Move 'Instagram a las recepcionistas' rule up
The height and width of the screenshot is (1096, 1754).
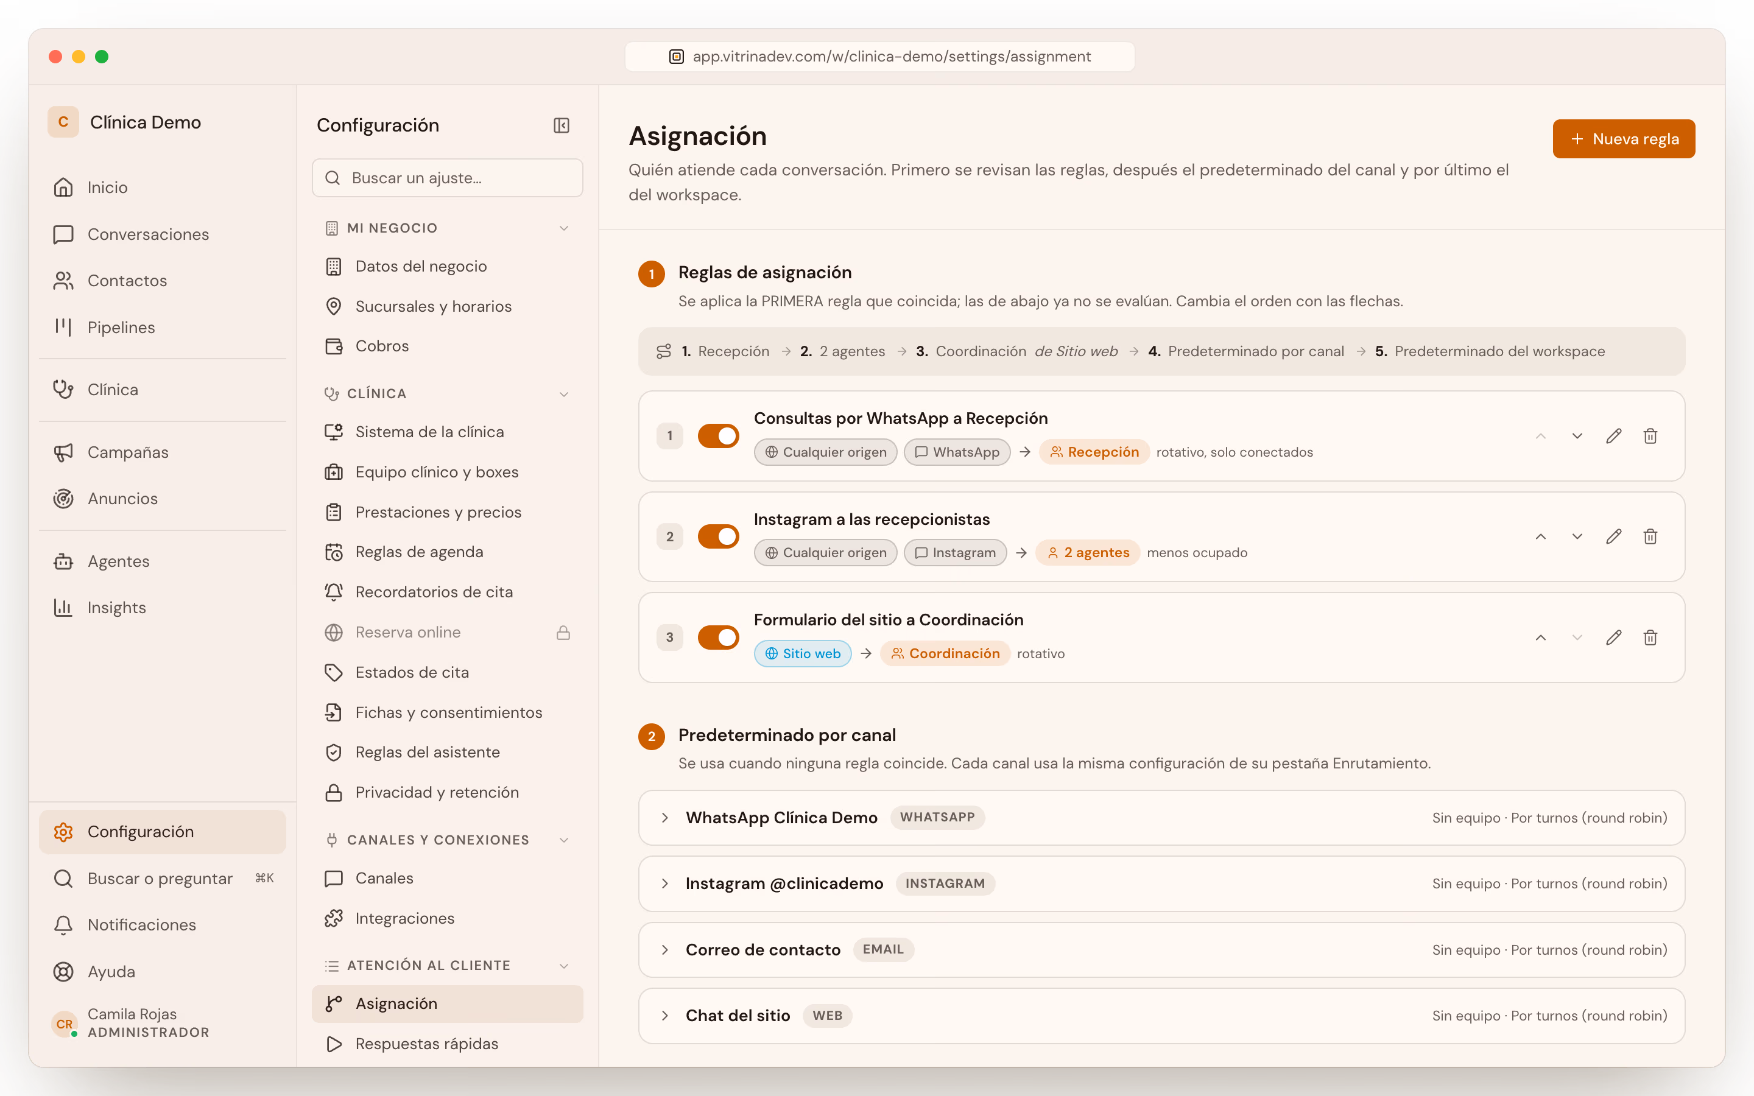pos(1541,536)
